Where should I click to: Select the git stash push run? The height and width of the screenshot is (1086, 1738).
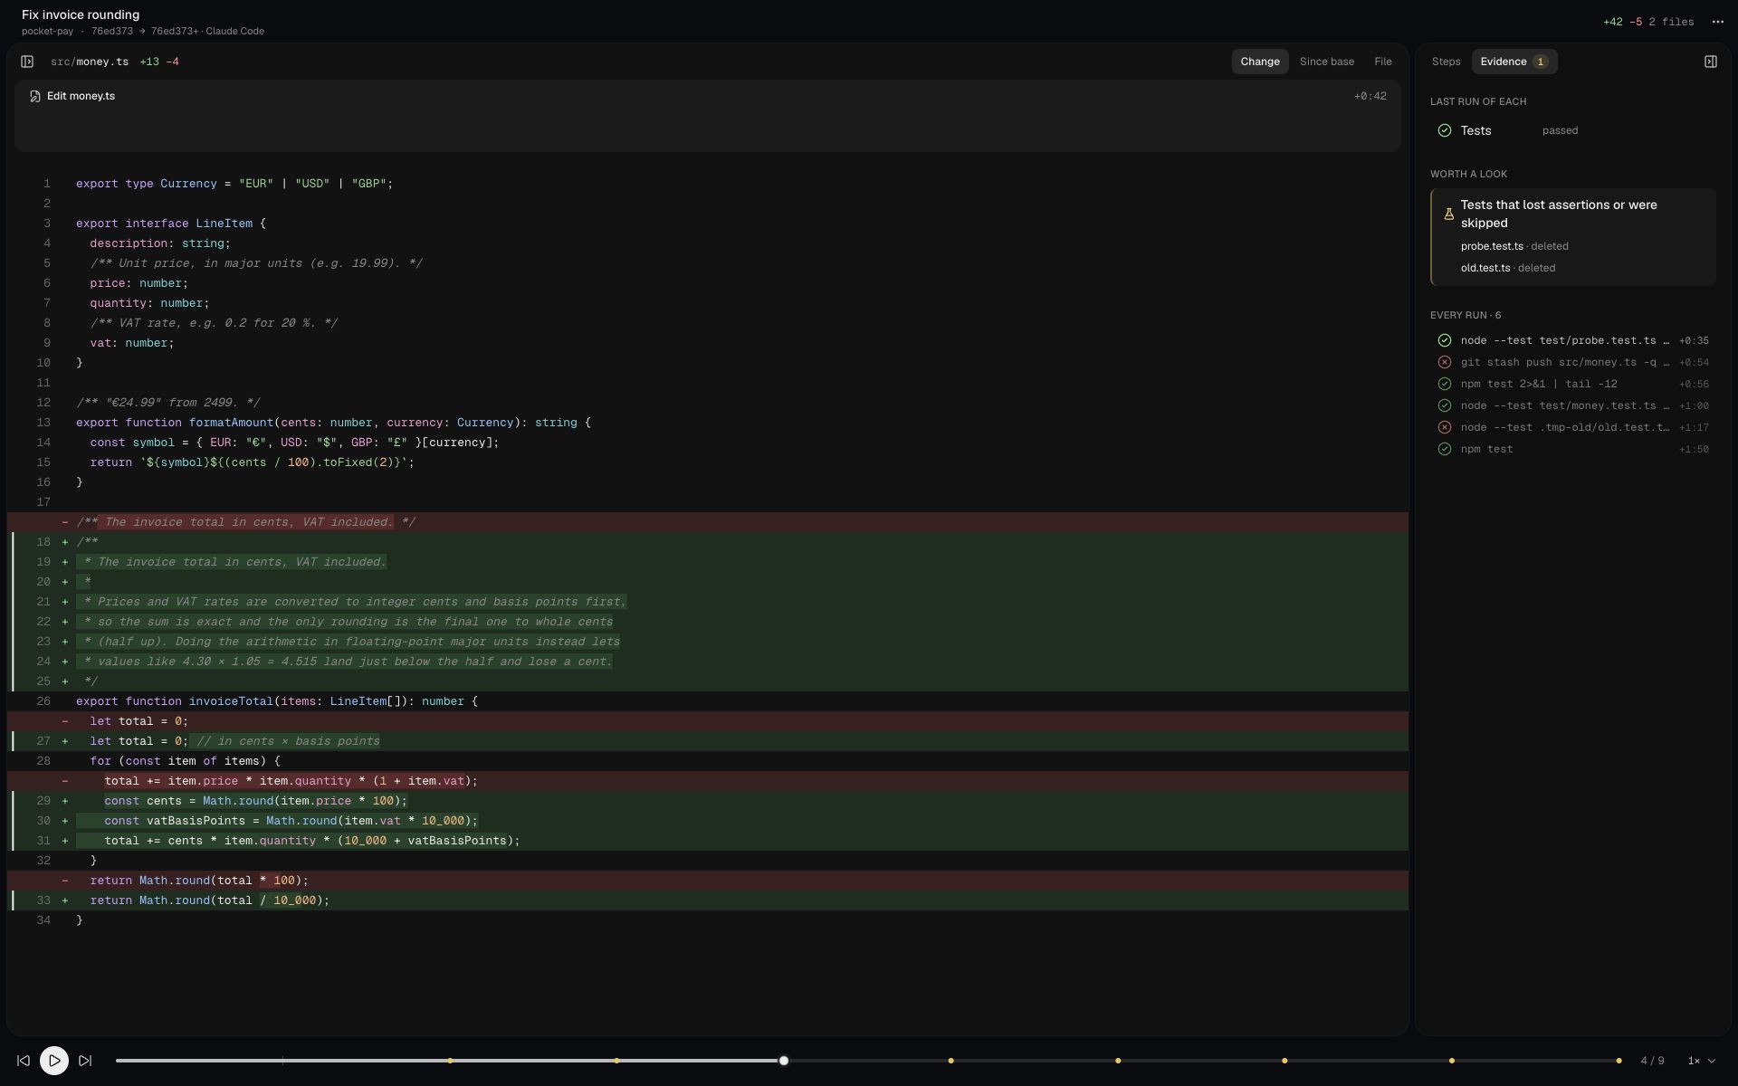click(x=1573, y=362)
